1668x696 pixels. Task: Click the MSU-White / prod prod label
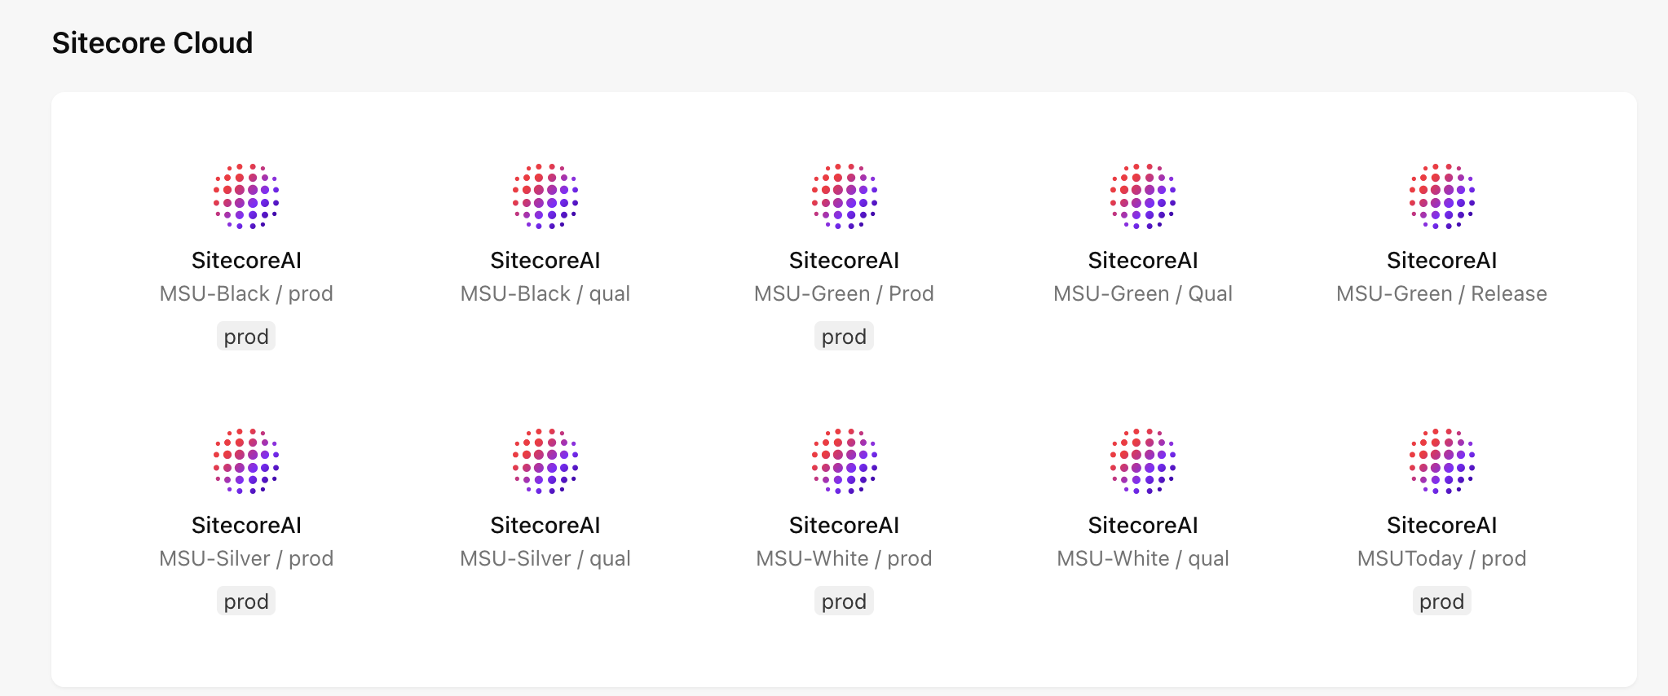pyautogui.click(x=844, y=601)
